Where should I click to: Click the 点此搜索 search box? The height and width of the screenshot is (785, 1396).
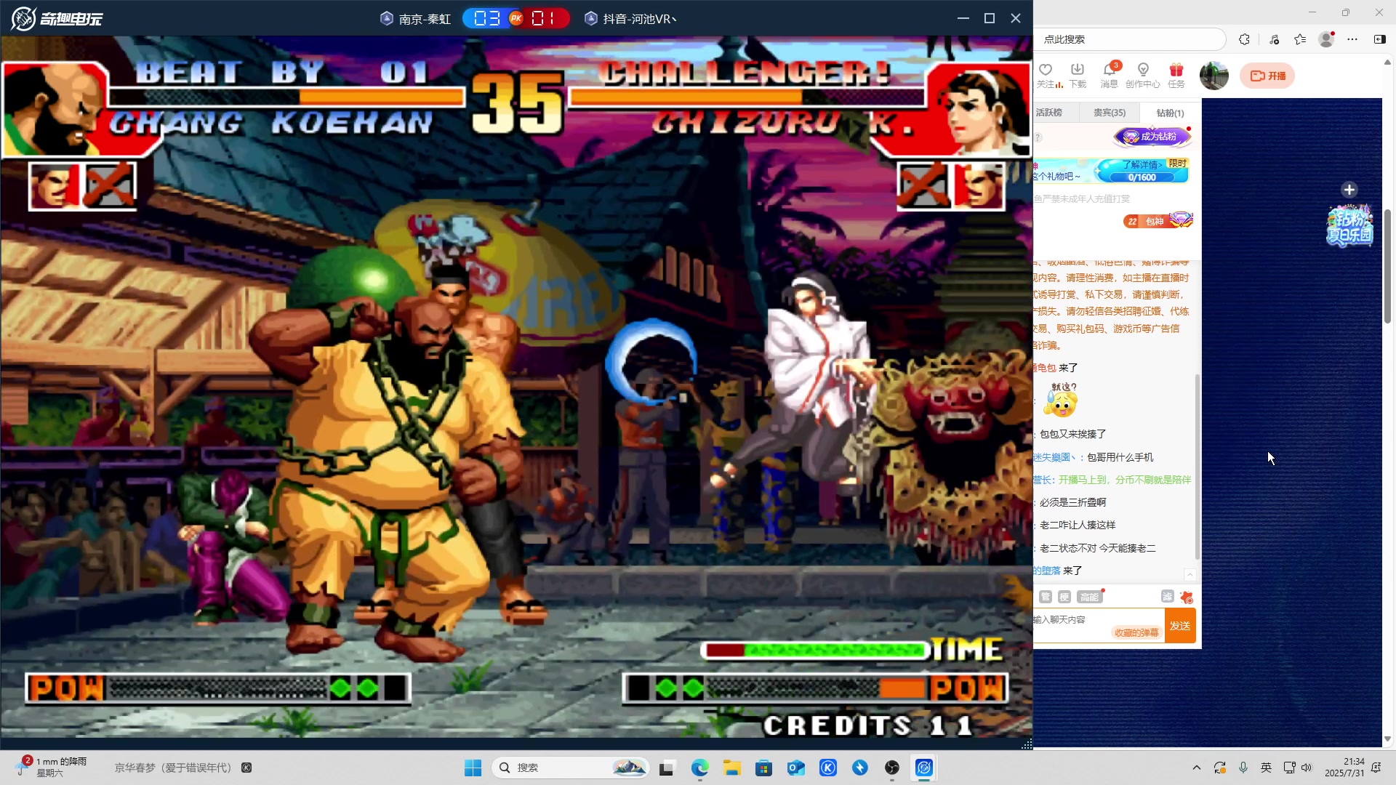(x=1131, y=39)
